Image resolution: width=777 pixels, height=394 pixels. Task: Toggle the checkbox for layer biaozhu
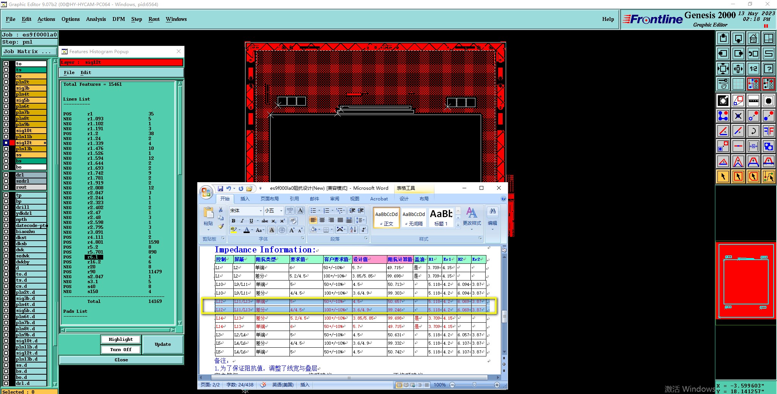(6, 232)
